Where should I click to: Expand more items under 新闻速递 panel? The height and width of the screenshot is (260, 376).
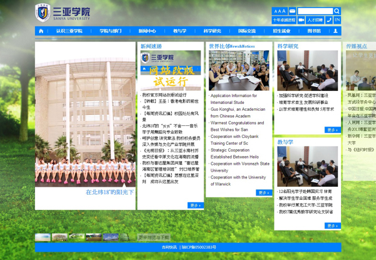click(x=196, y=205)
